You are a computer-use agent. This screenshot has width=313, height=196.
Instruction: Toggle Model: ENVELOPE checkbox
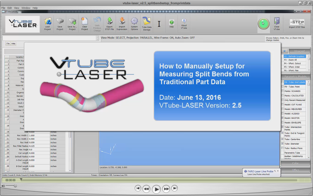[x=282, y=122]
